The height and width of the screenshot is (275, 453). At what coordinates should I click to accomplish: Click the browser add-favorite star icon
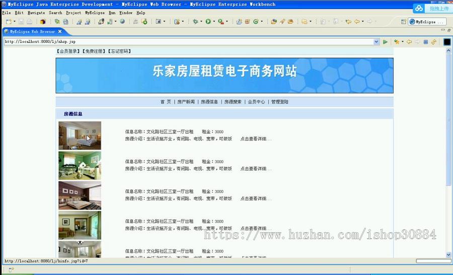397,42
